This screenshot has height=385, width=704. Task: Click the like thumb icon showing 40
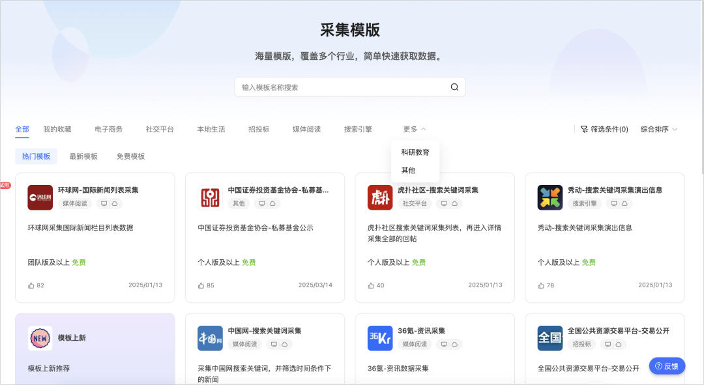coord(371,285)
